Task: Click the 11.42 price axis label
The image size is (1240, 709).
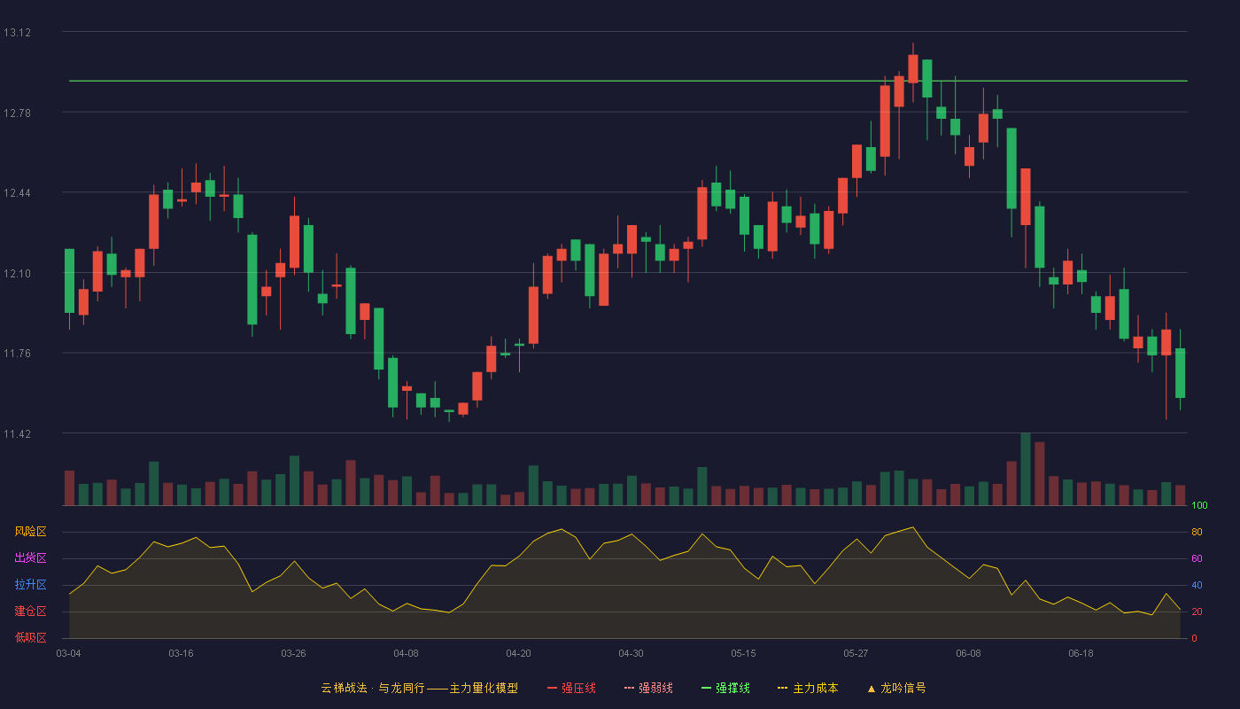Action: click(x=17, y=433)
